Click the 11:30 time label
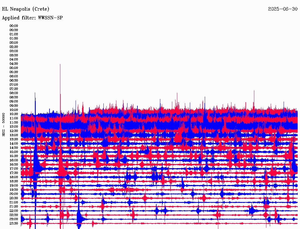This screenshot has height=229, width=300. tap(14, 122)
